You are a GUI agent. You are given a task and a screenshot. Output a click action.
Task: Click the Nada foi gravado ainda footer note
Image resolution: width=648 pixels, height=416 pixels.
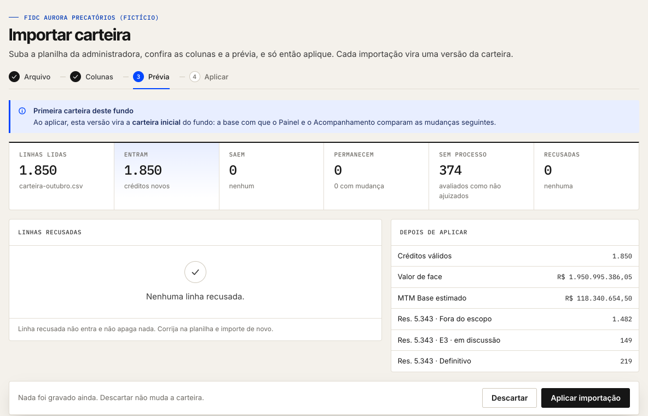point(111,398)
